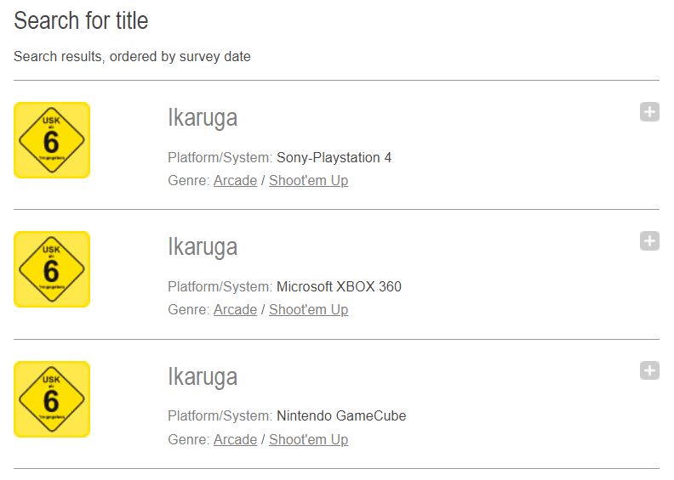
Task: Click the Ikaruga title for XBOX 360
Action: click(x=203, y=247)
